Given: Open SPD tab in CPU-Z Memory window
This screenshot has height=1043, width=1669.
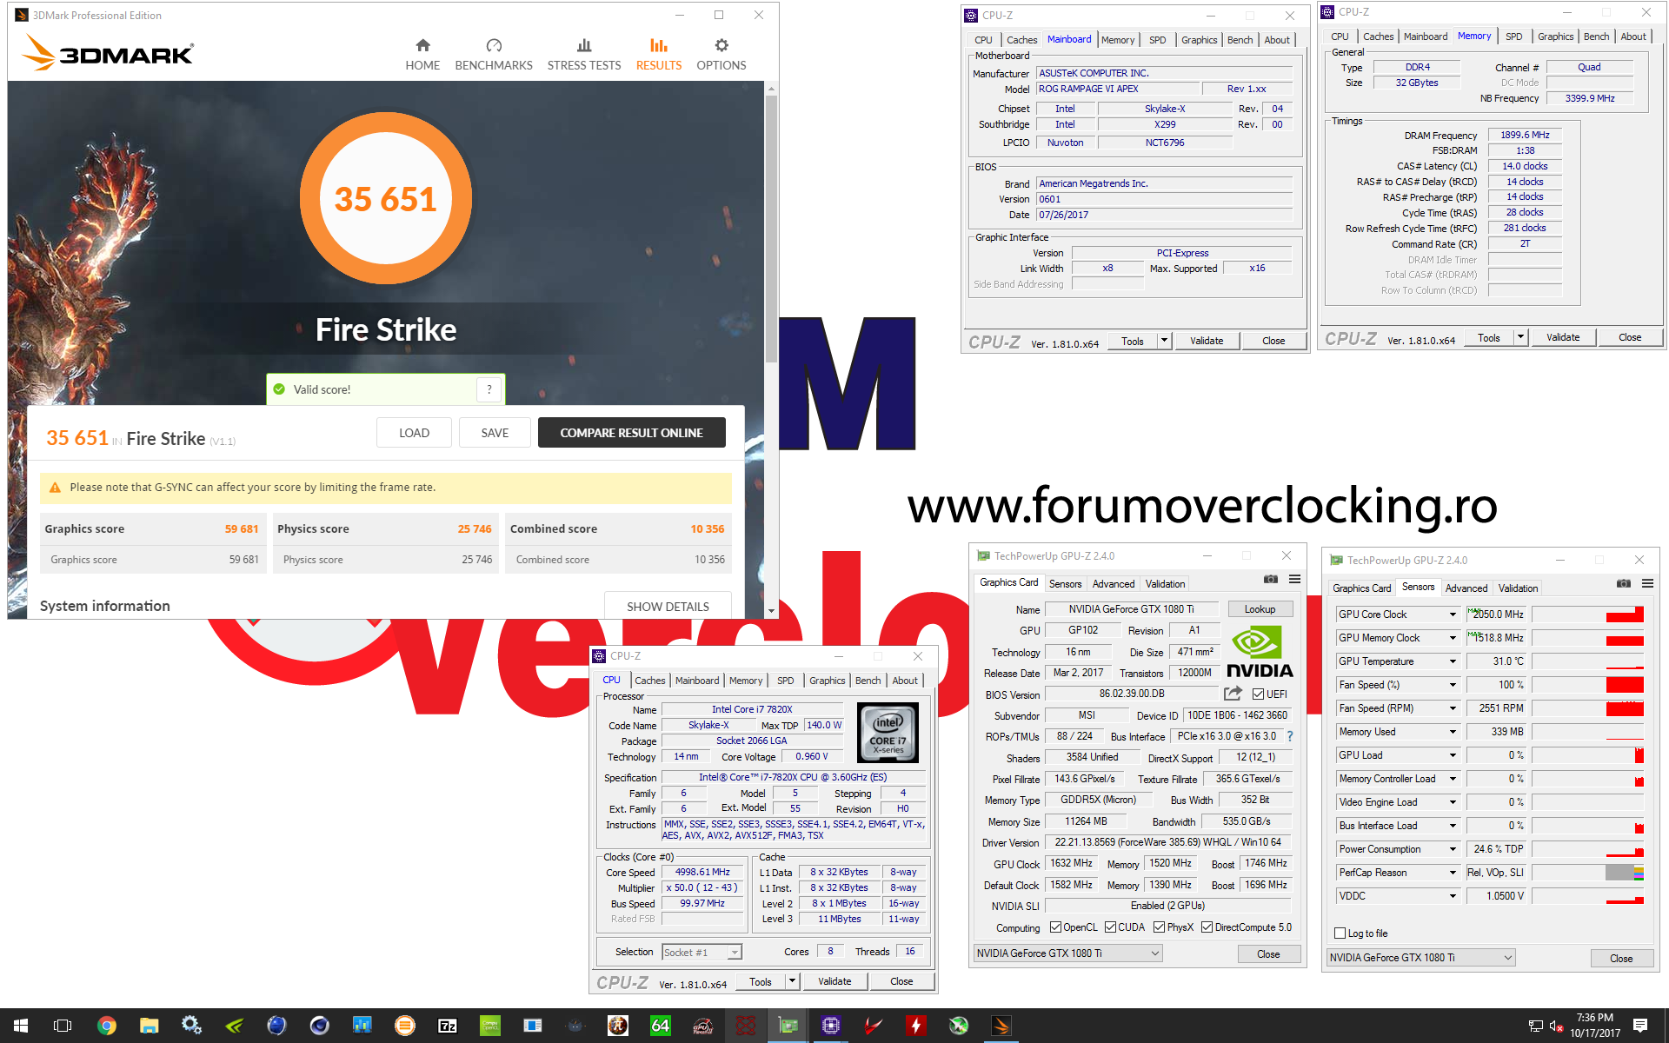Looking at the screenshot, I should tap(1513, 37).
